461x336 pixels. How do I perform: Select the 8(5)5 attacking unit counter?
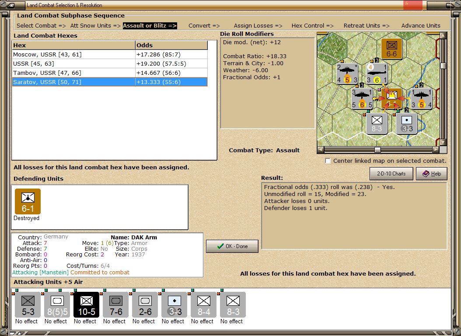pos(57,305)
